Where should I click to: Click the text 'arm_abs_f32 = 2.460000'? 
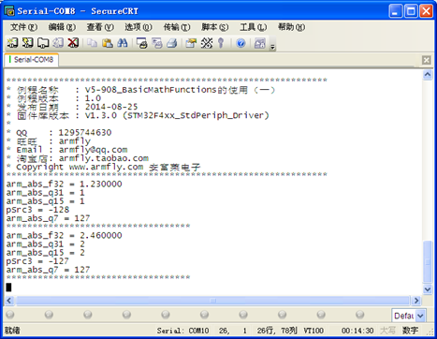pos(64,235)
